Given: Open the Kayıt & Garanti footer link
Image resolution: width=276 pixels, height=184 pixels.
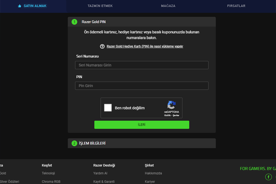Looking at the screenshot, I should coord(104,182).
